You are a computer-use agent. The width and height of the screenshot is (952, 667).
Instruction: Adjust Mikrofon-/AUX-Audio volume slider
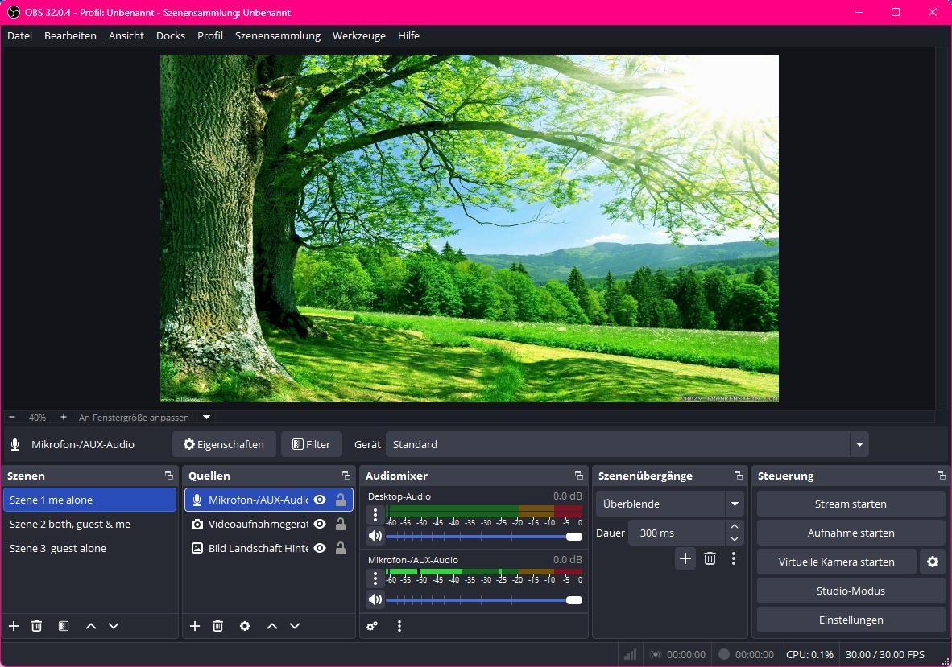[x=484, y=599]
